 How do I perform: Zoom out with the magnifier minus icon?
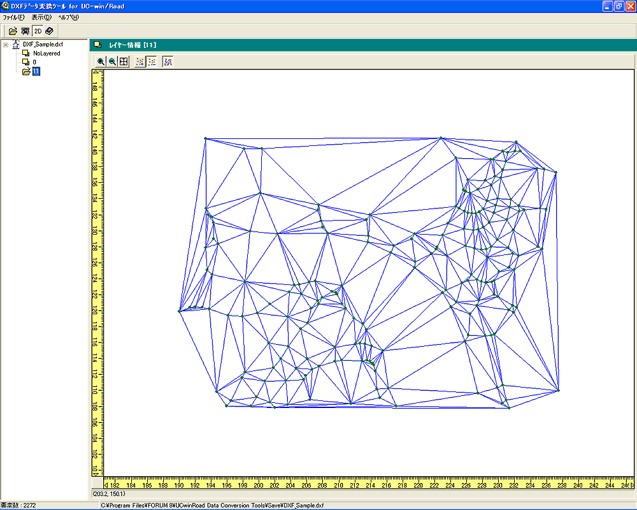point(113,61)
